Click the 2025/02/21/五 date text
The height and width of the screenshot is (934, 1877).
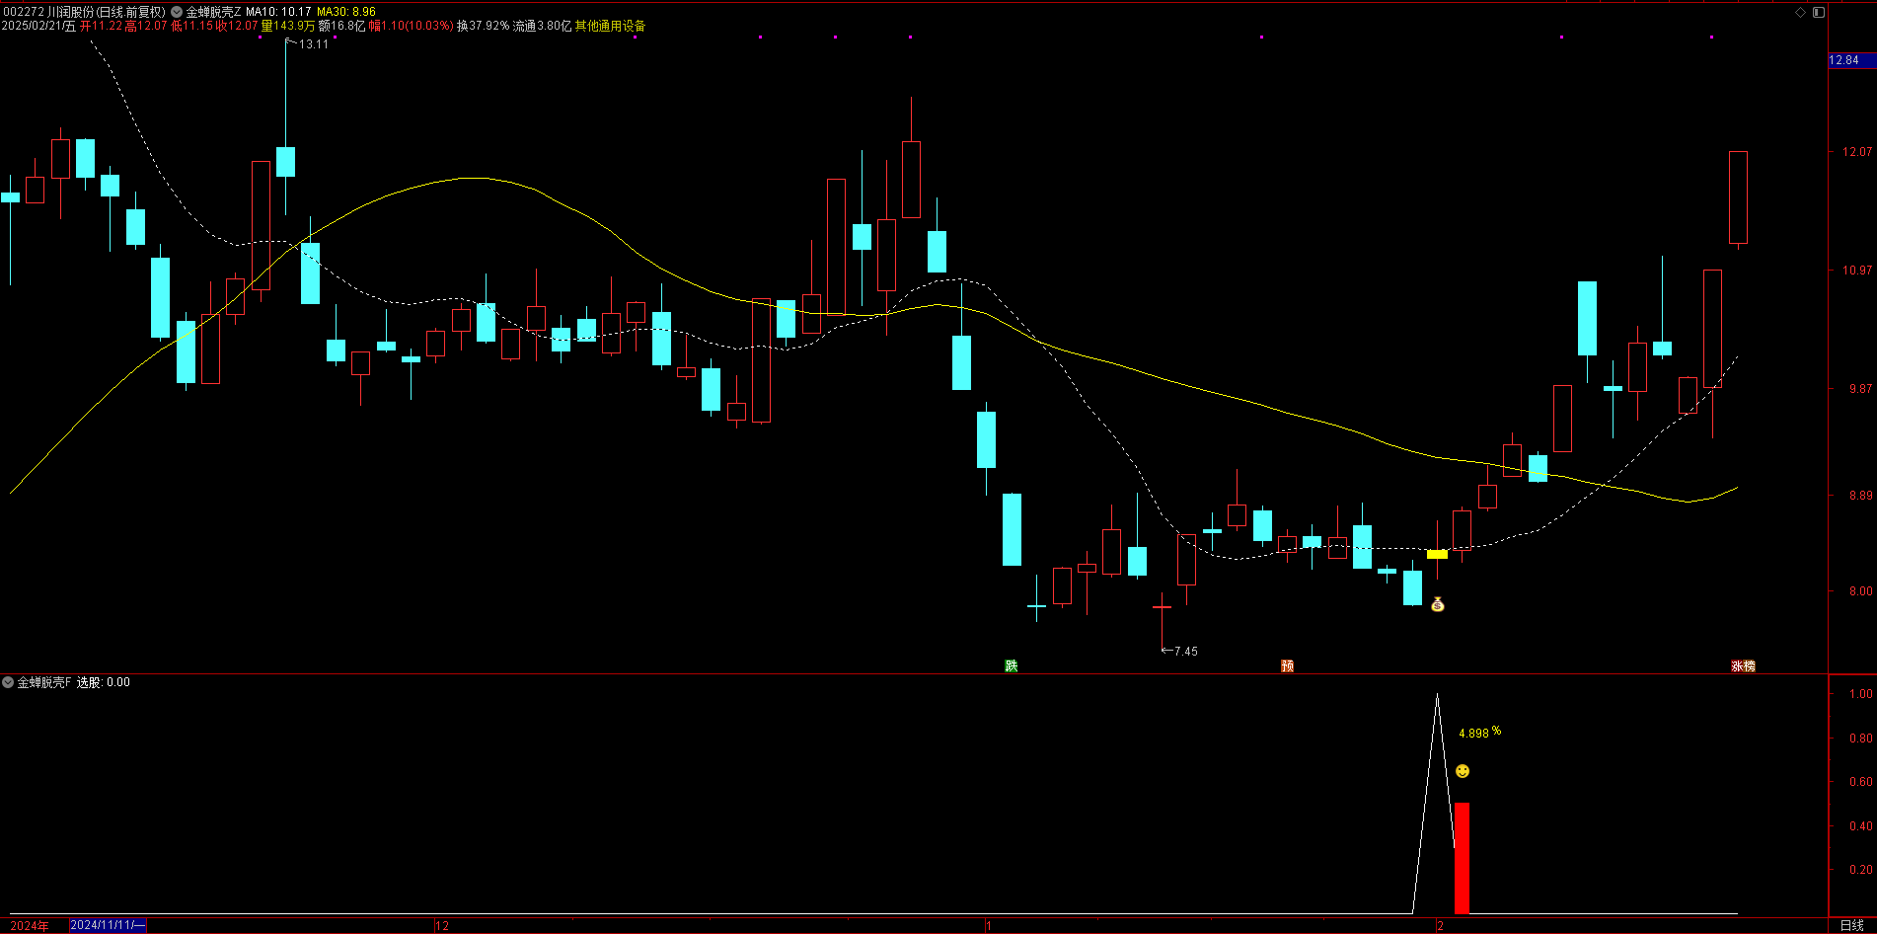pos(38,26)
